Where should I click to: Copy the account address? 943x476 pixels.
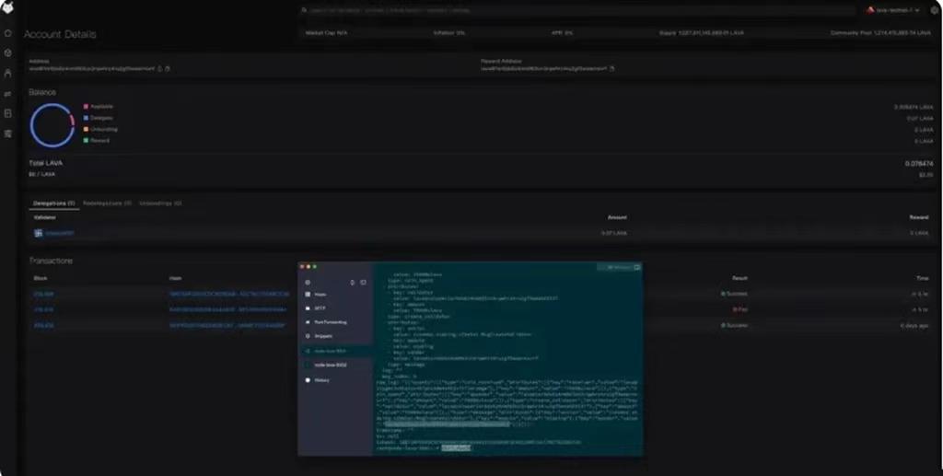tap(159, 68)
